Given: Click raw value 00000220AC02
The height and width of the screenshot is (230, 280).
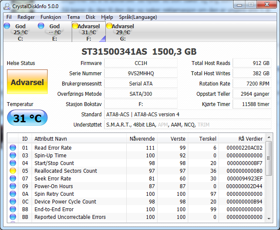Looking at the screenshot, I should [245, 148].
